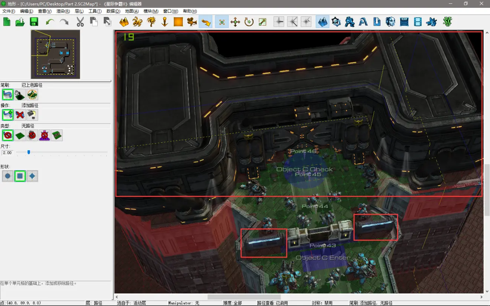The height and width of the screenshot is (306, 490).
Task: Click the first grid symmetry icon
Action: (x=279, y=22)
